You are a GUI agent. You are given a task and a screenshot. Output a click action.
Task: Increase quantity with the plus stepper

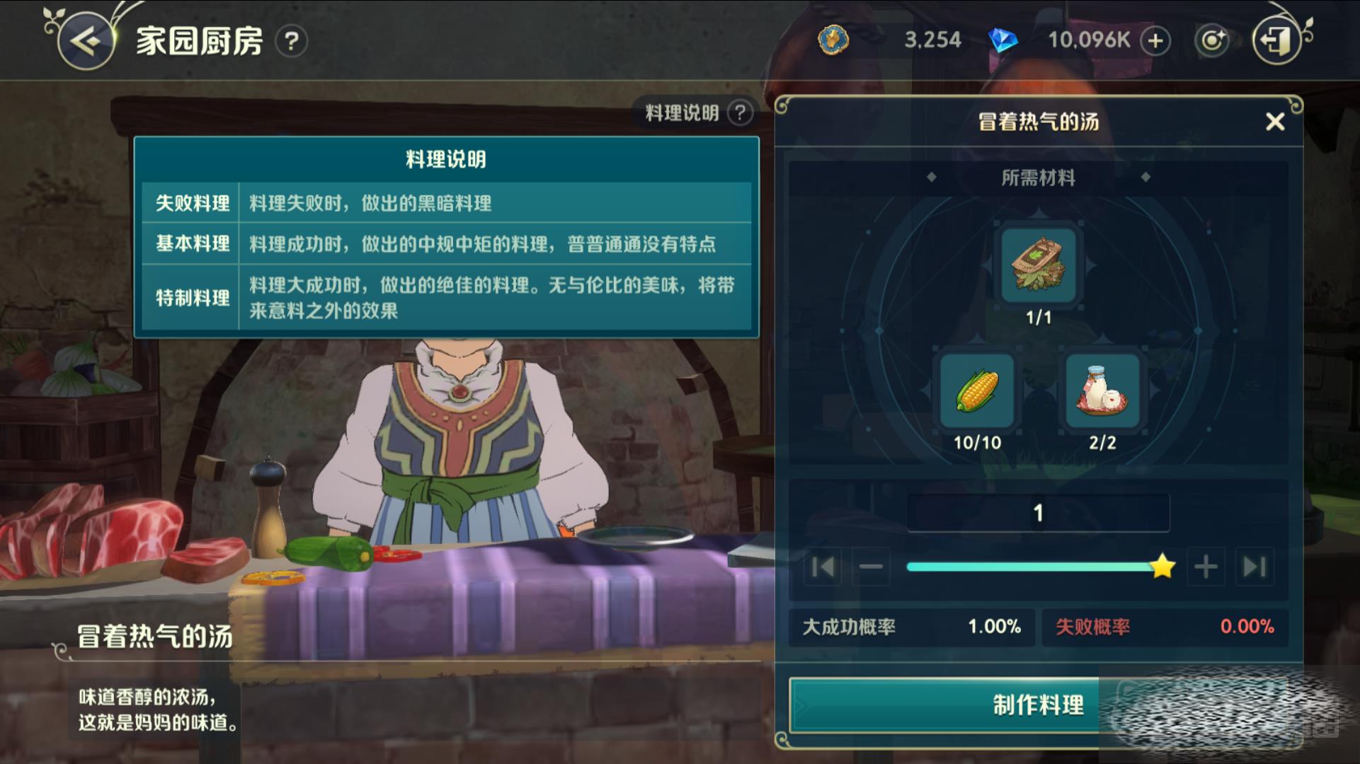click(x=1206, y=567)
